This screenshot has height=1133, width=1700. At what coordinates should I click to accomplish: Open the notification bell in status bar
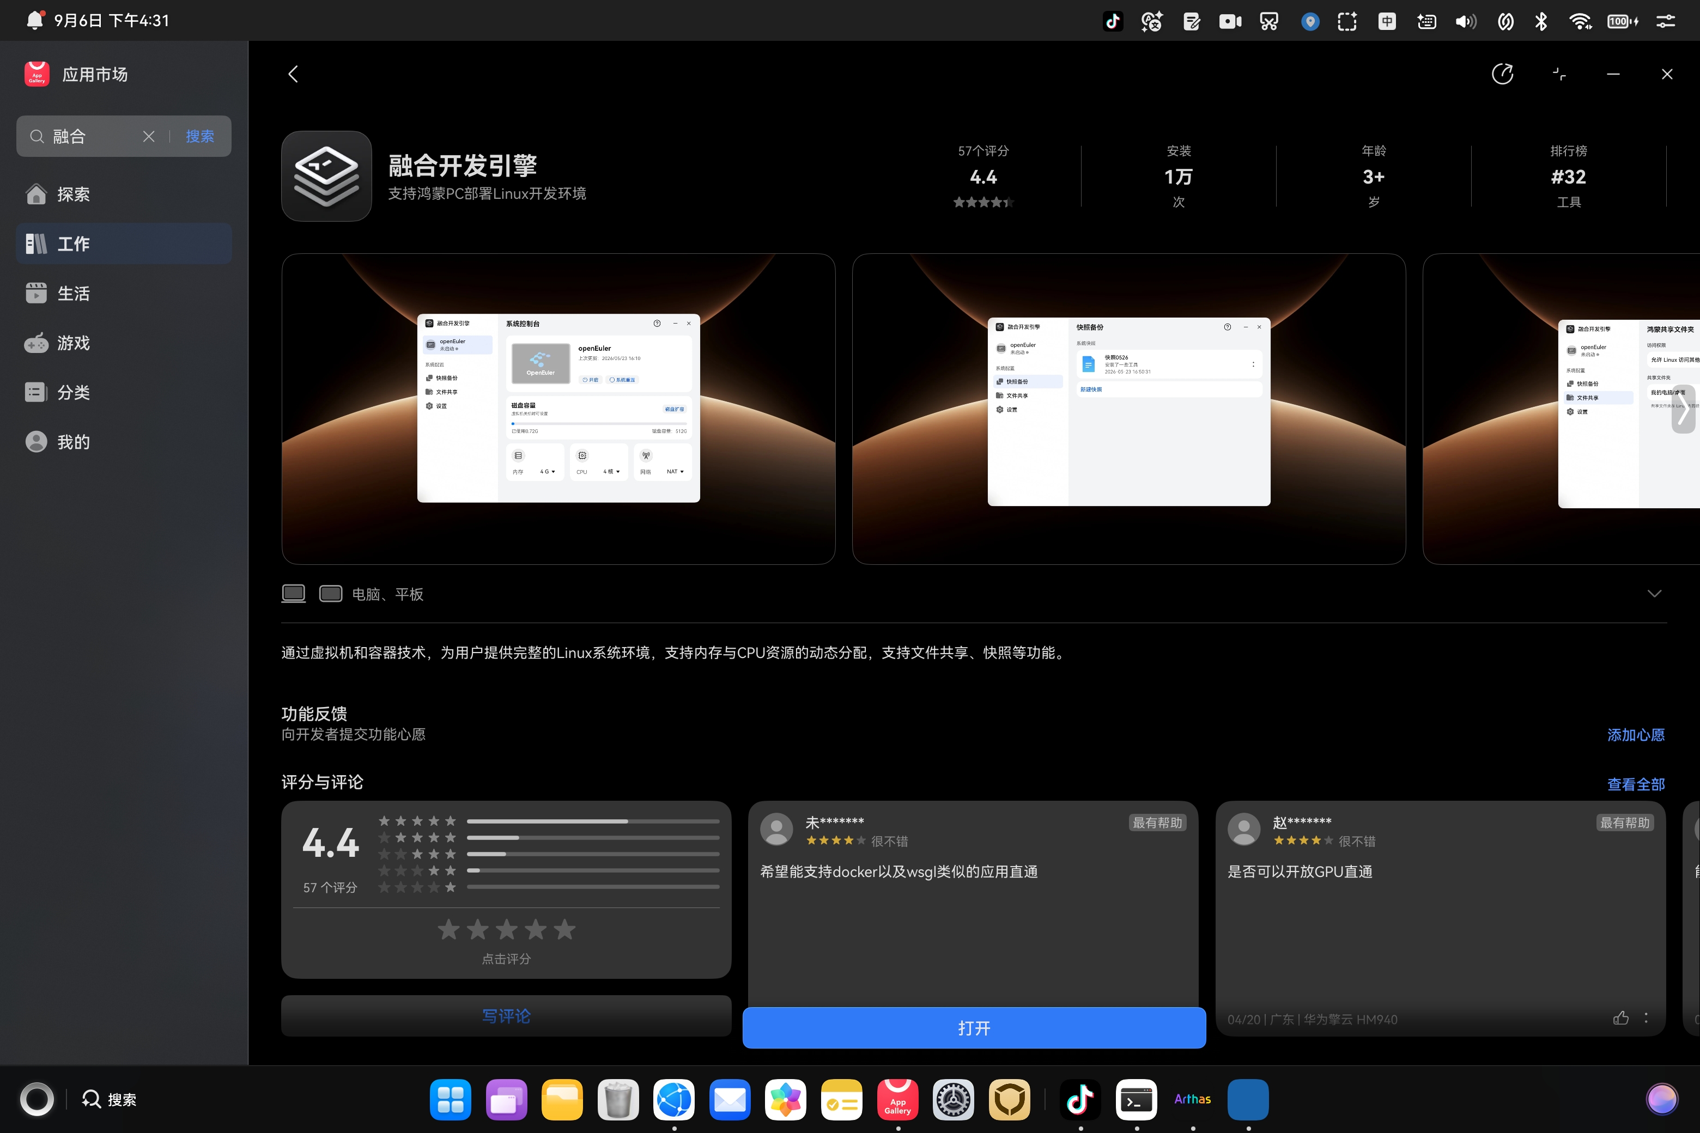click(x=35, y=20)
